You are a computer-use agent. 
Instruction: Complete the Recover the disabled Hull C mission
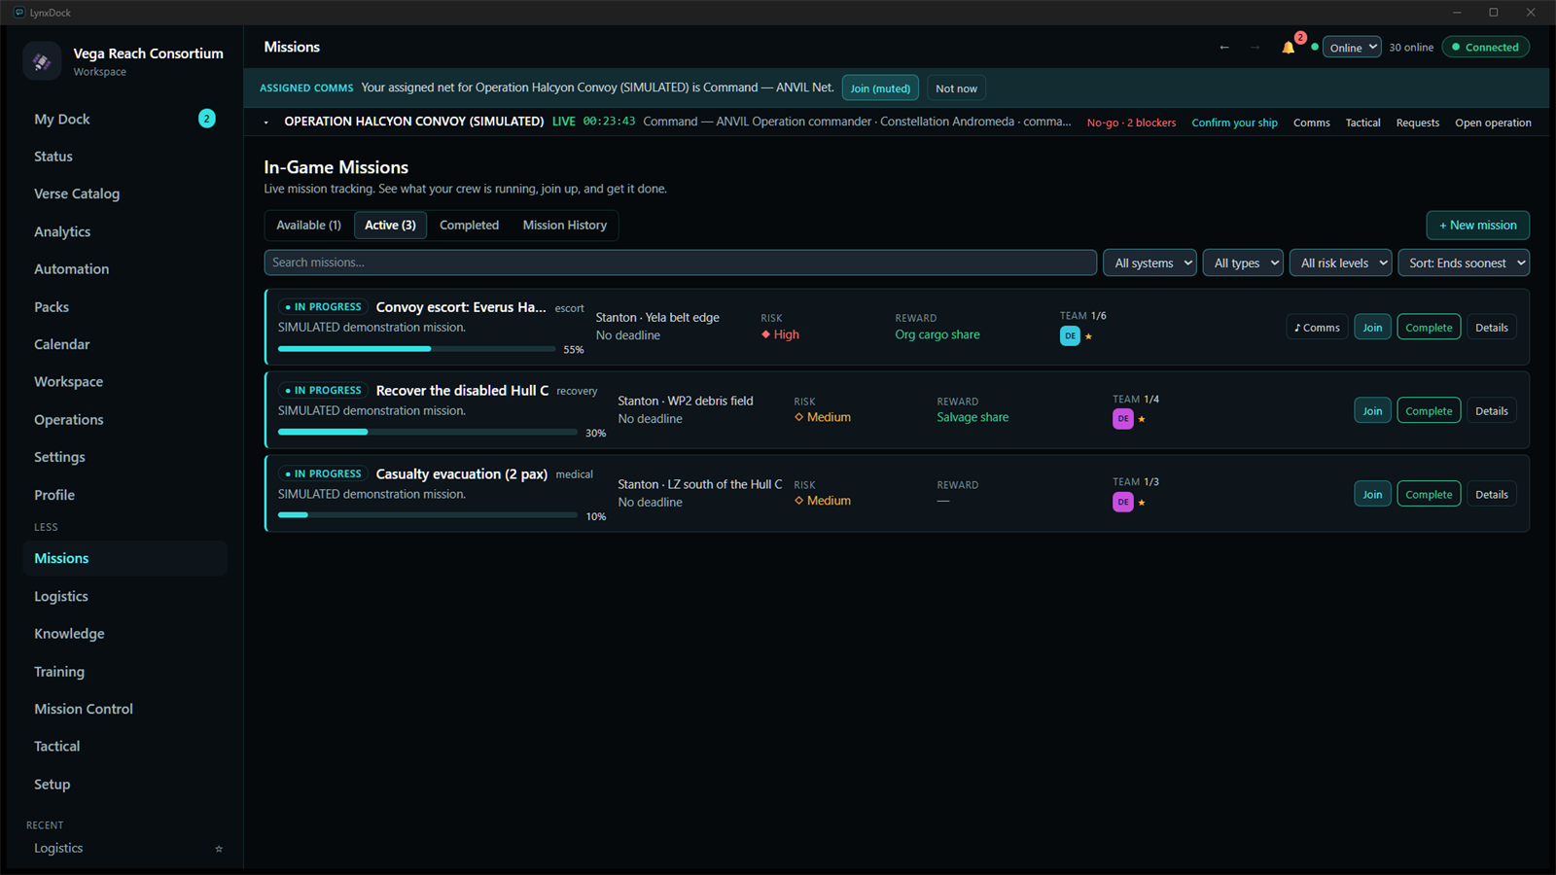(x=1429, y=411)
